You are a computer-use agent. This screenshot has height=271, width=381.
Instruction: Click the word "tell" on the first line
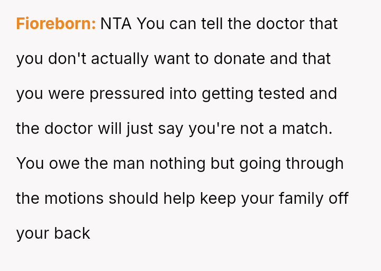coord(211,24)
